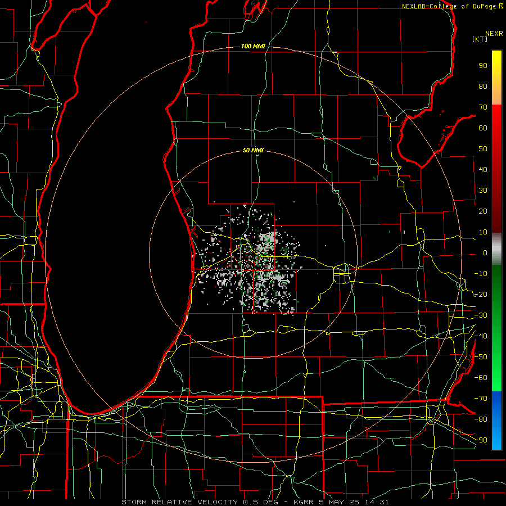
Task: Click the 40 value on velocity scale
Action: pos(483,169)
